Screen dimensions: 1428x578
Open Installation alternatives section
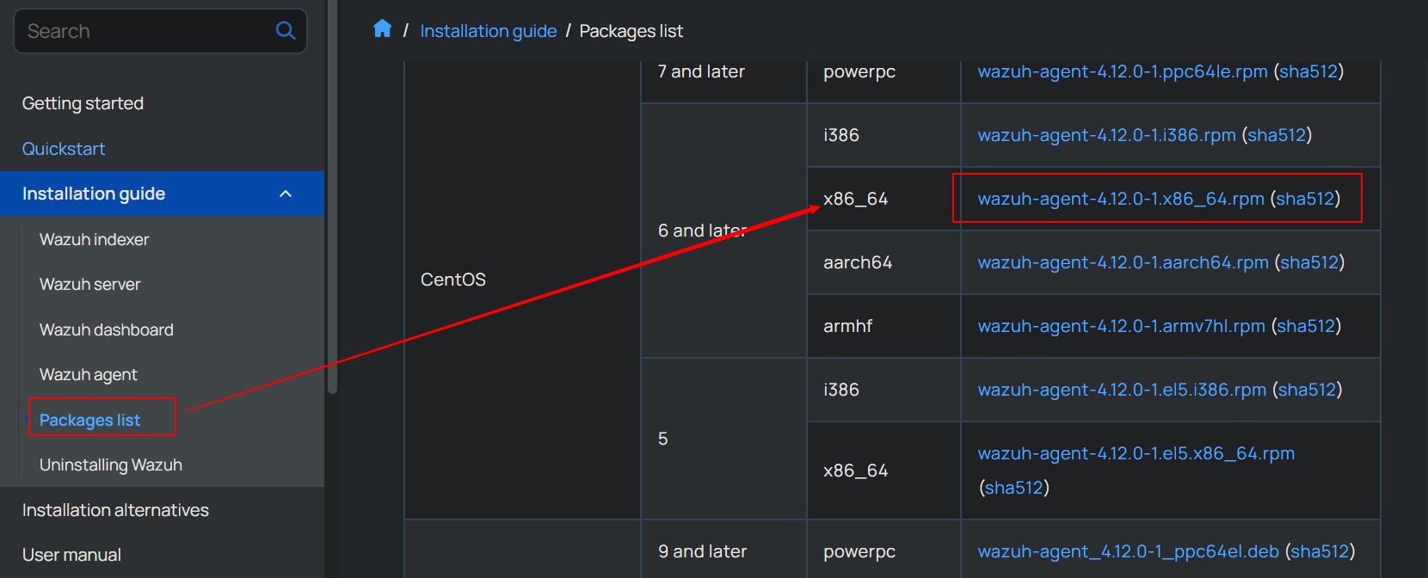(x=115, y=510)
